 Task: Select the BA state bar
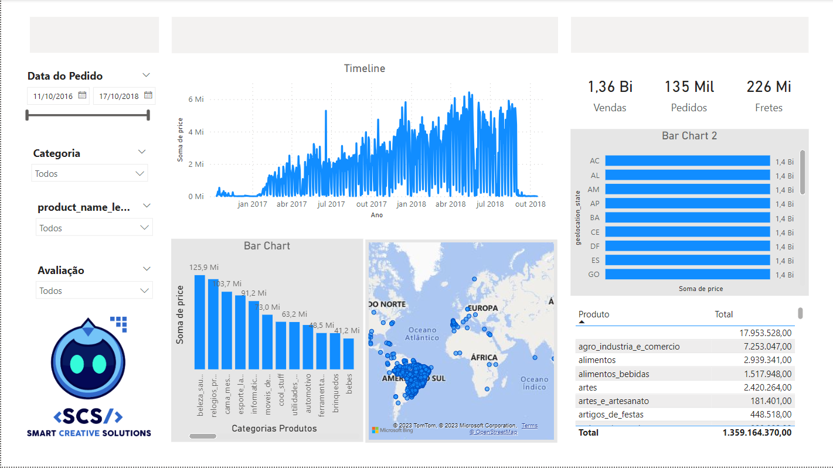pyautogui.click(x=687, y=217)
